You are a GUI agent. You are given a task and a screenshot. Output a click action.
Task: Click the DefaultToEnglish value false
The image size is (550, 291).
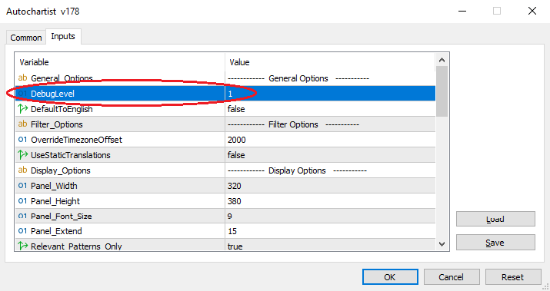(236, 109)
